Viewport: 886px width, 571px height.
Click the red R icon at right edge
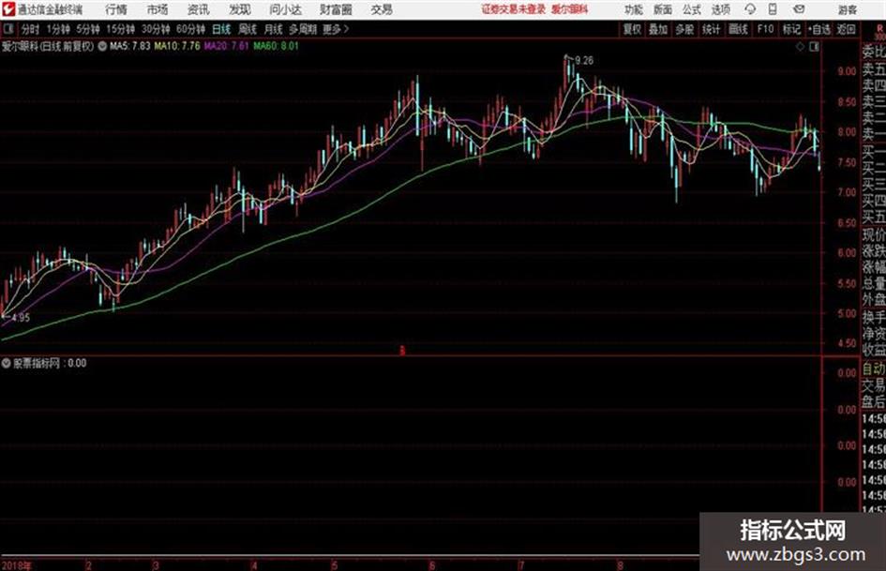coord(879,29)
